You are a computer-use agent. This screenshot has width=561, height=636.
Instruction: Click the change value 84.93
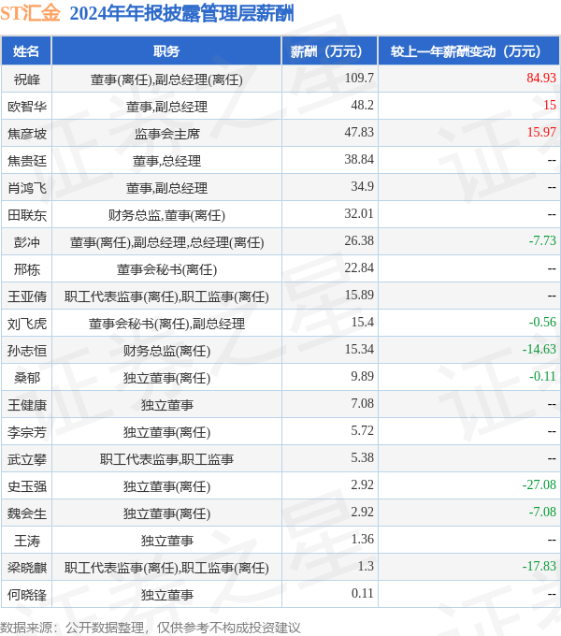(x=541, y=78)
